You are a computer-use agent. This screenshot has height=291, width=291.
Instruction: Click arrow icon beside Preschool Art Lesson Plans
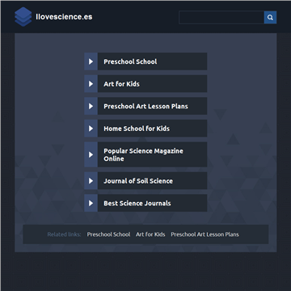91,106
